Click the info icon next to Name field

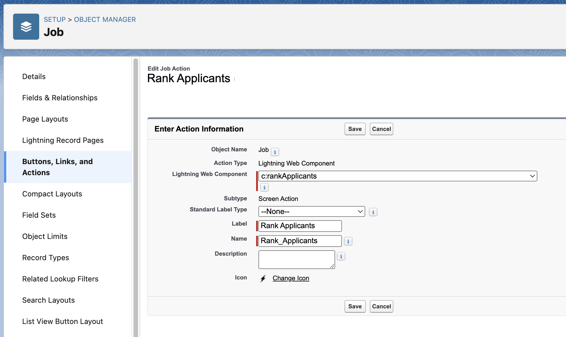click(348, 241)
